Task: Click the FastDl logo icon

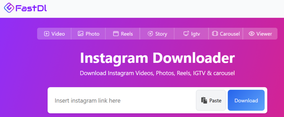Action: [9, 8]
